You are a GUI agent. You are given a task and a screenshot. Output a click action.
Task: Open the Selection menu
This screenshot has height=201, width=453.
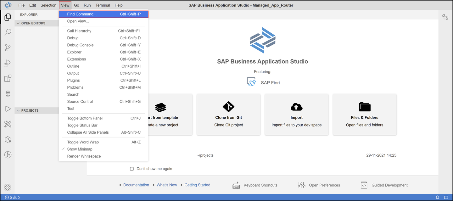(48, 5)
